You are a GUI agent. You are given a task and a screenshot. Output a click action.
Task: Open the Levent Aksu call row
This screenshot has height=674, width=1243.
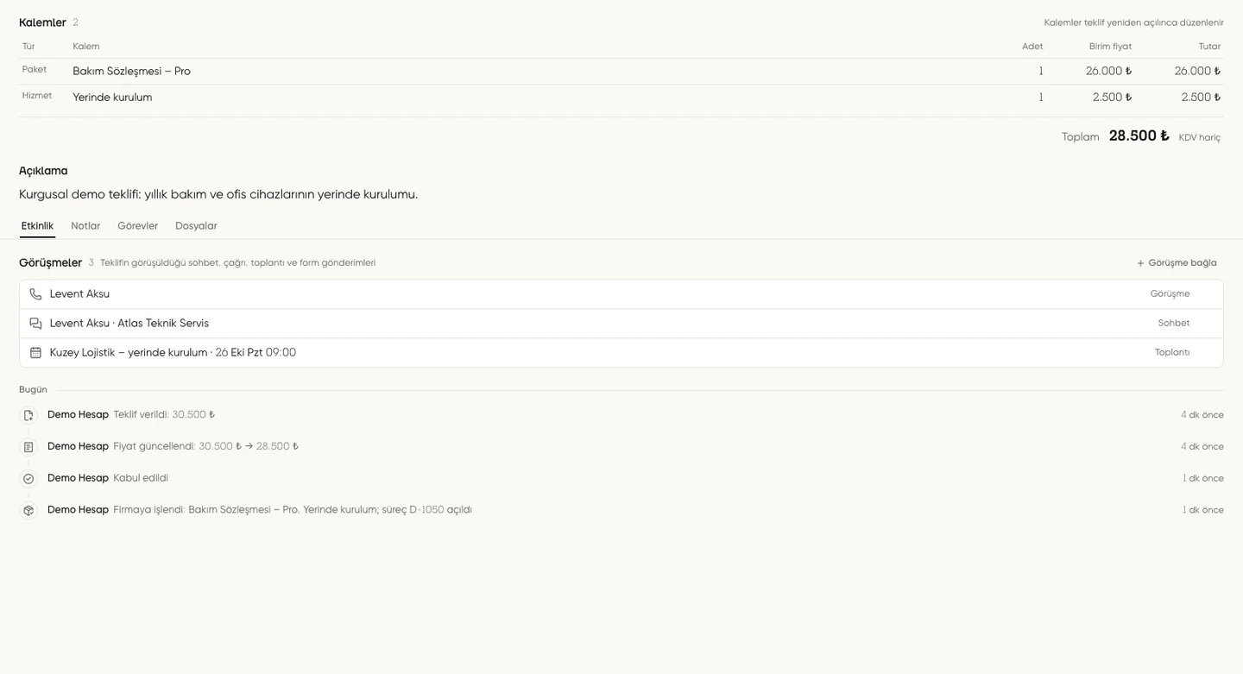[x=621, y=294]
